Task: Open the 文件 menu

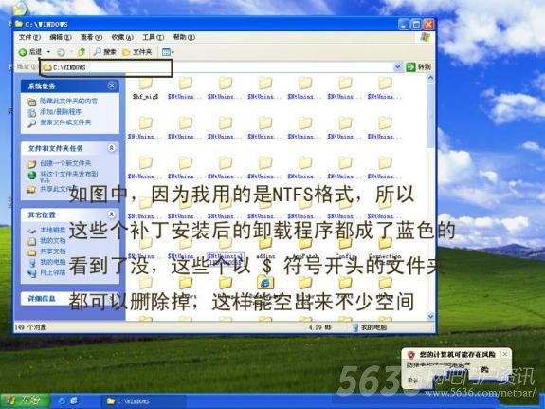Action: [29, 37]
